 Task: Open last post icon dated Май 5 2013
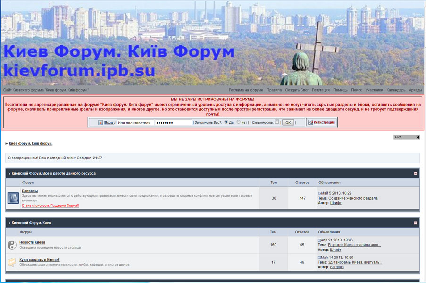coord(320,193)
